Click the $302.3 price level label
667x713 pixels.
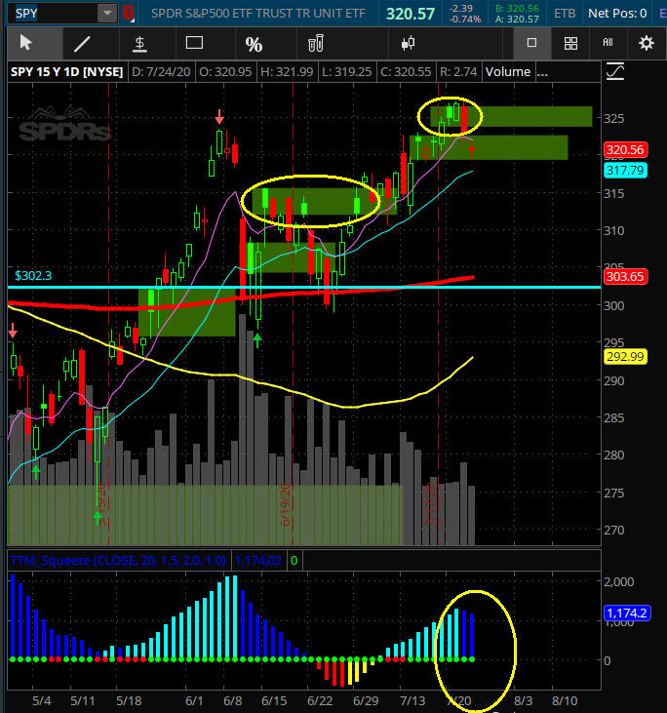(33, 276)
